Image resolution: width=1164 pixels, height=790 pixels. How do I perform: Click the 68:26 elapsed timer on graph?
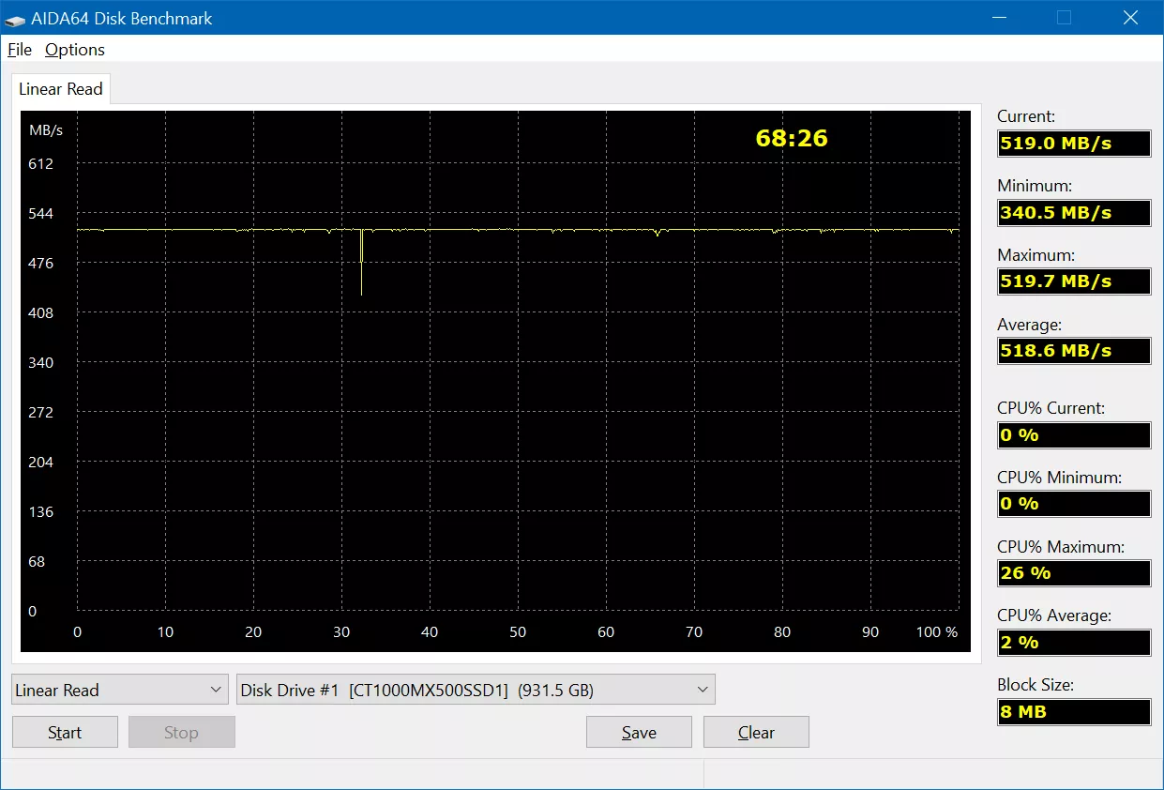point(792,139)
